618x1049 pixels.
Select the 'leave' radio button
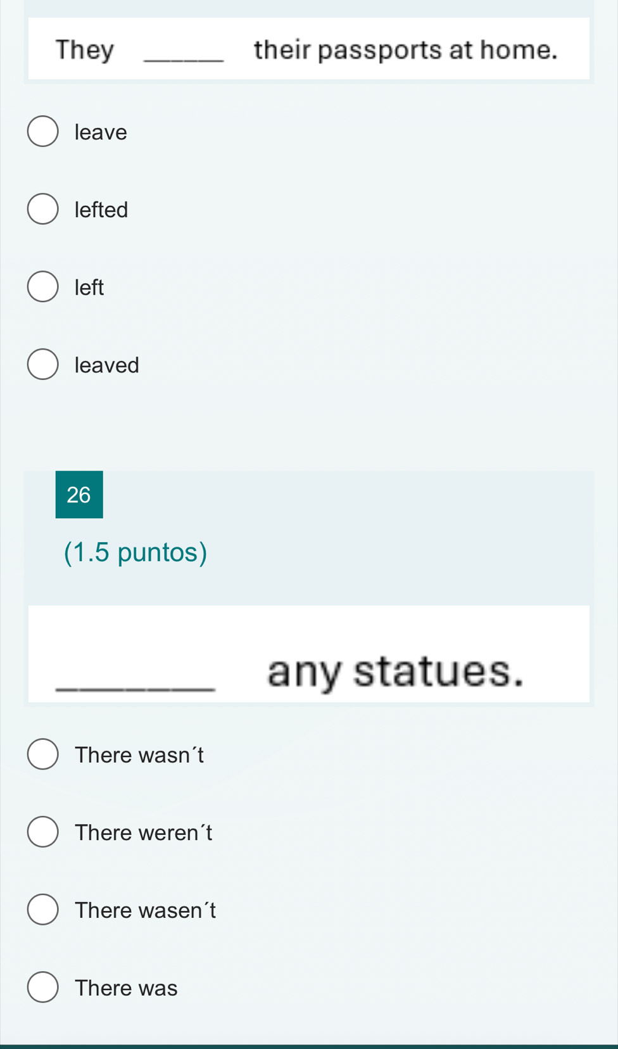coord(43,132)
